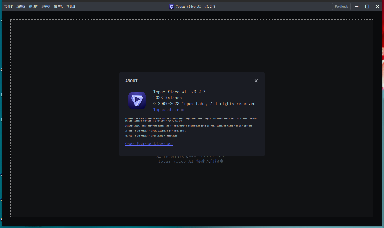The image size is (384, 228).
Task: Open the 视图V menu
Action: click(x=33, y=7)
